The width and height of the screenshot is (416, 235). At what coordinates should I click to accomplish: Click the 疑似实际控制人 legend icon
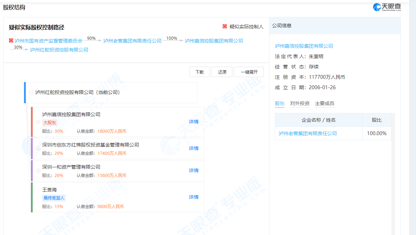(x=224, y=27)
